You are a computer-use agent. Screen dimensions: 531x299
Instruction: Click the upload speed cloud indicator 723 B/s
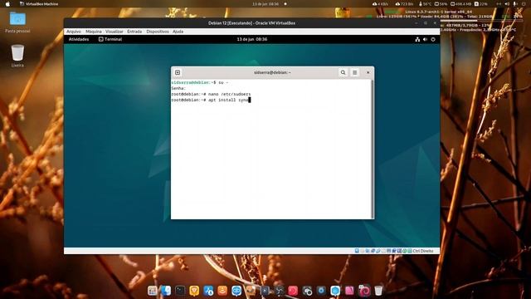pos(404,4)
